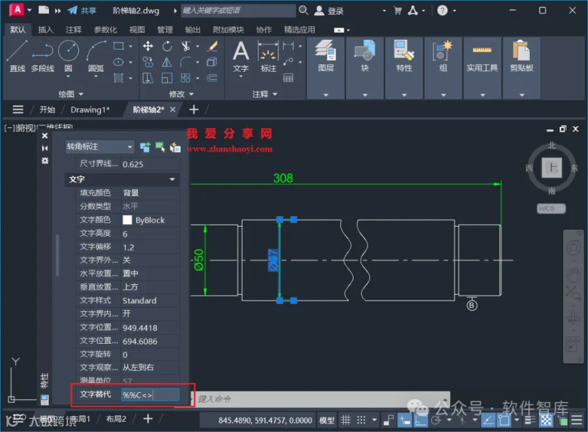Click the Trim scissors icon
The height and width of the screenshot is (432, 588).
186,46
